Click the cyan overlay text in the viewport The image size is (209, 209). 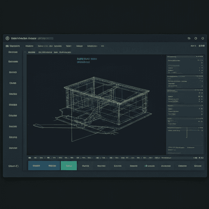pos(87,60)
